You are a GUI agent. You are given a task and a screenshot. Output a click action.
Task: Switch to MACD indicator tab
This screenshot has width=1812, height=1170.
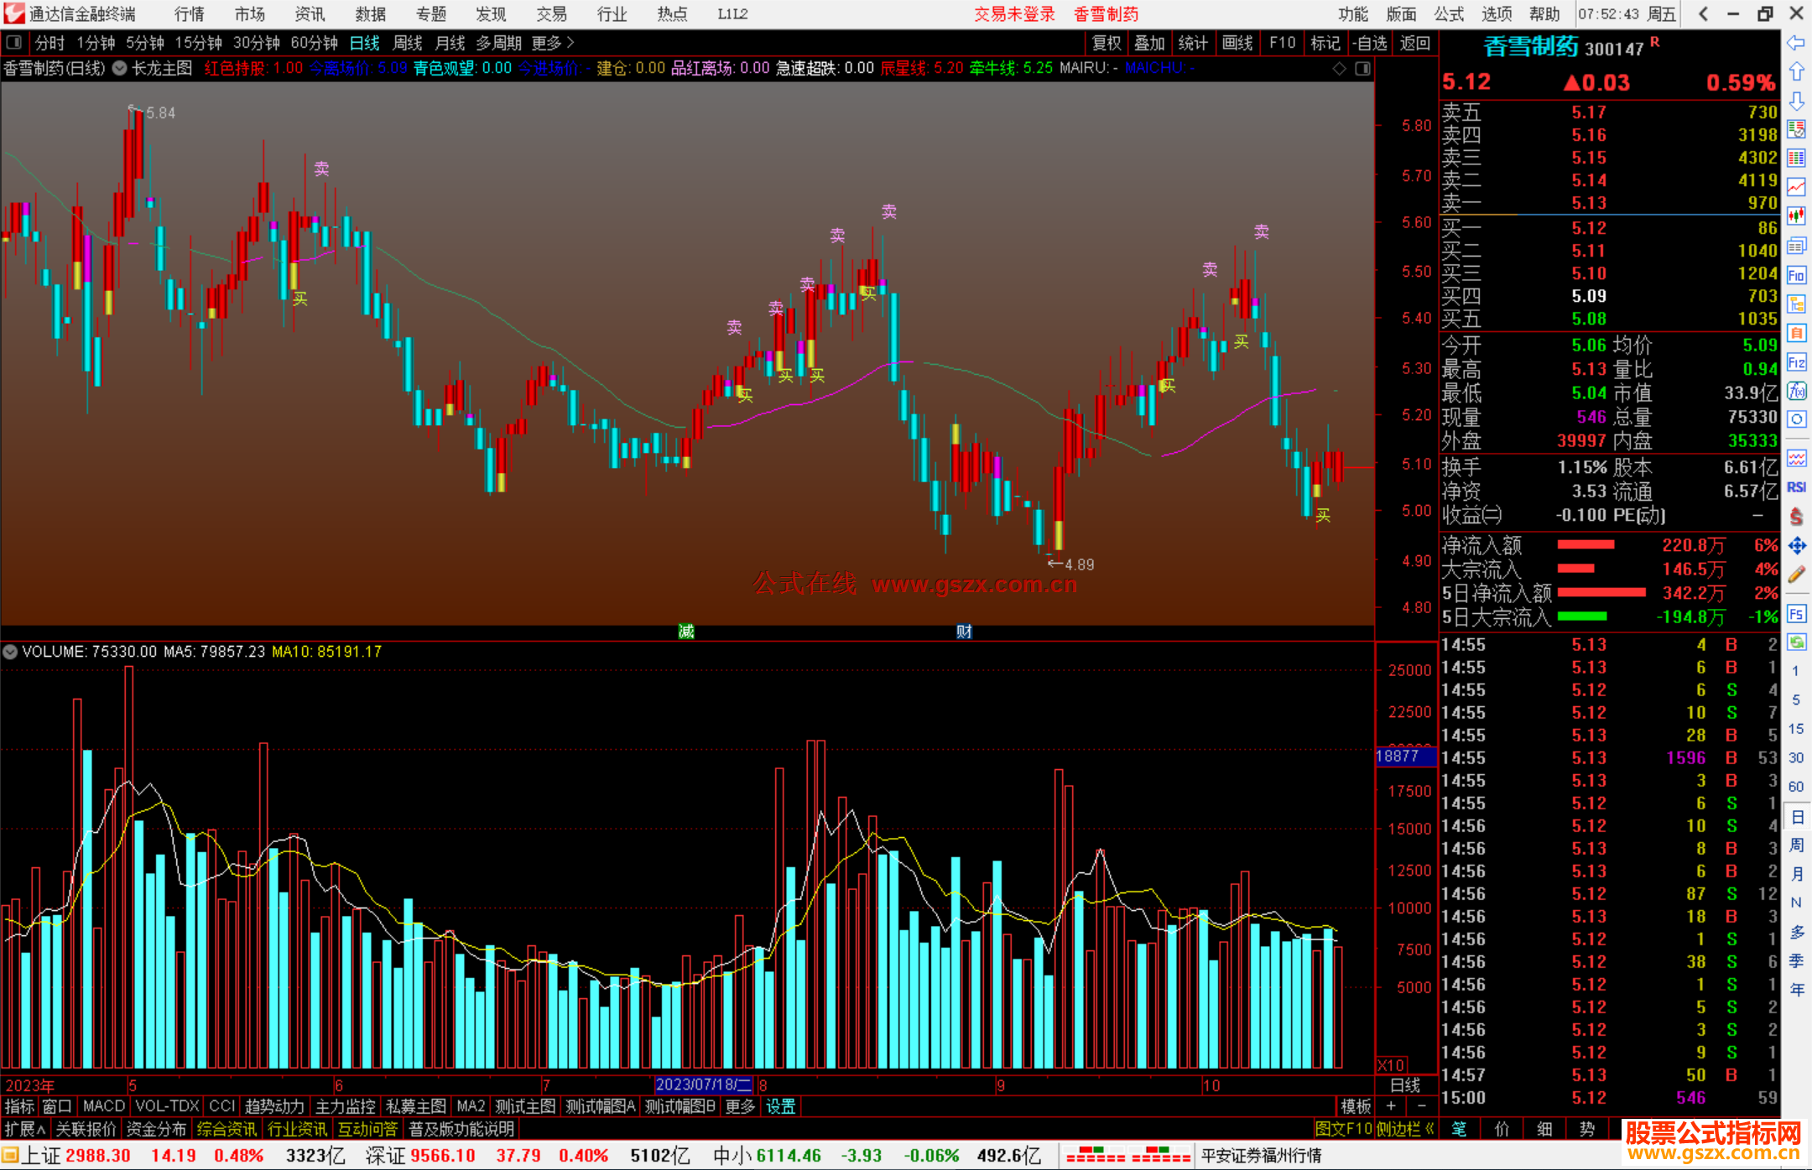pyautogui.click(x=104, y=1106)
